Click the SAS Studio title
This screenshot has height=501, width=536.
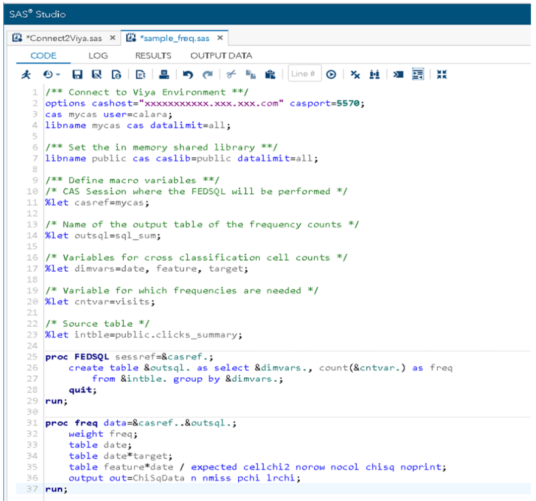(x=37, y=14)
